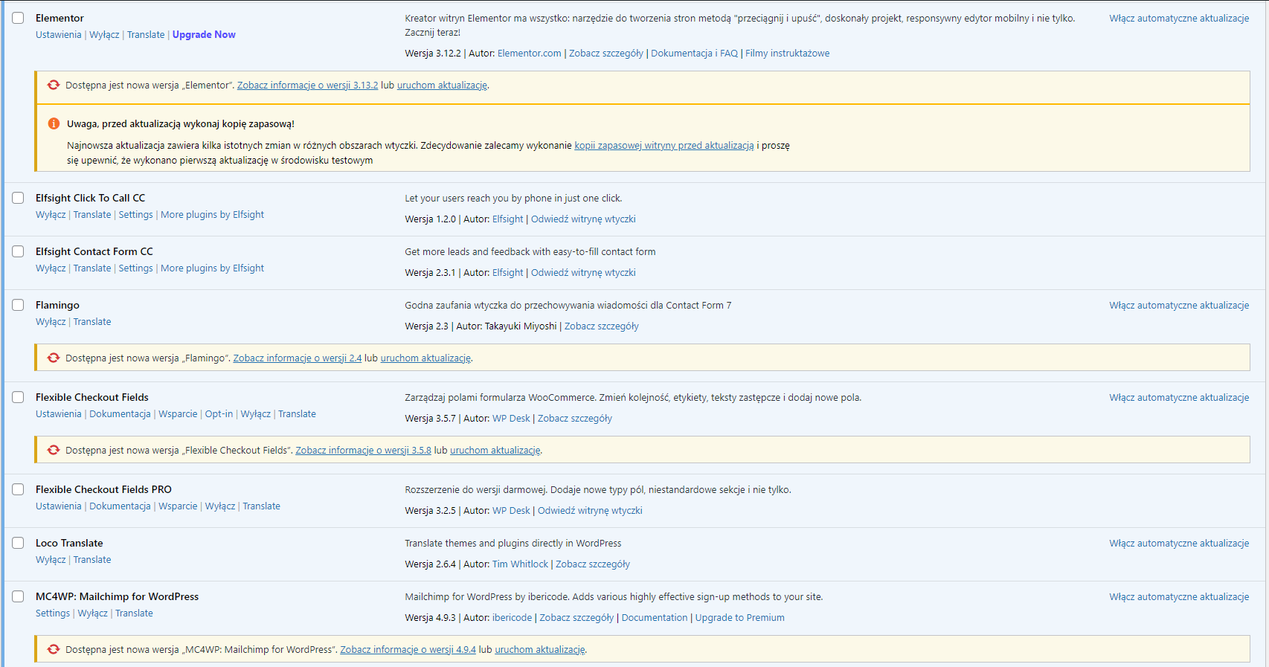
Task: Visit plugin site for Elfsight Click To Call
Action: 583,219
